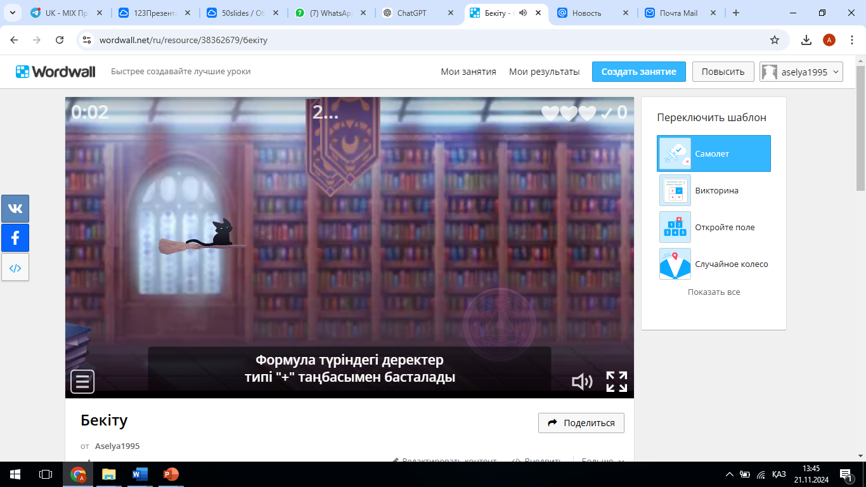866x487 pixels.
Task: Close the Новость tab
Action: click(626, 13)
